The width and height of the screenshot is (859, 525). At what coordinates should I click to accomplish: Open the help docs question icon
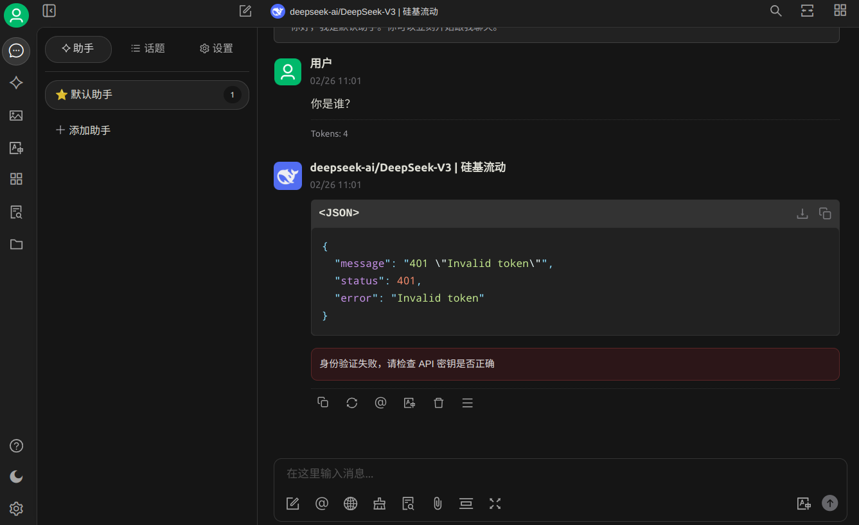17,445
